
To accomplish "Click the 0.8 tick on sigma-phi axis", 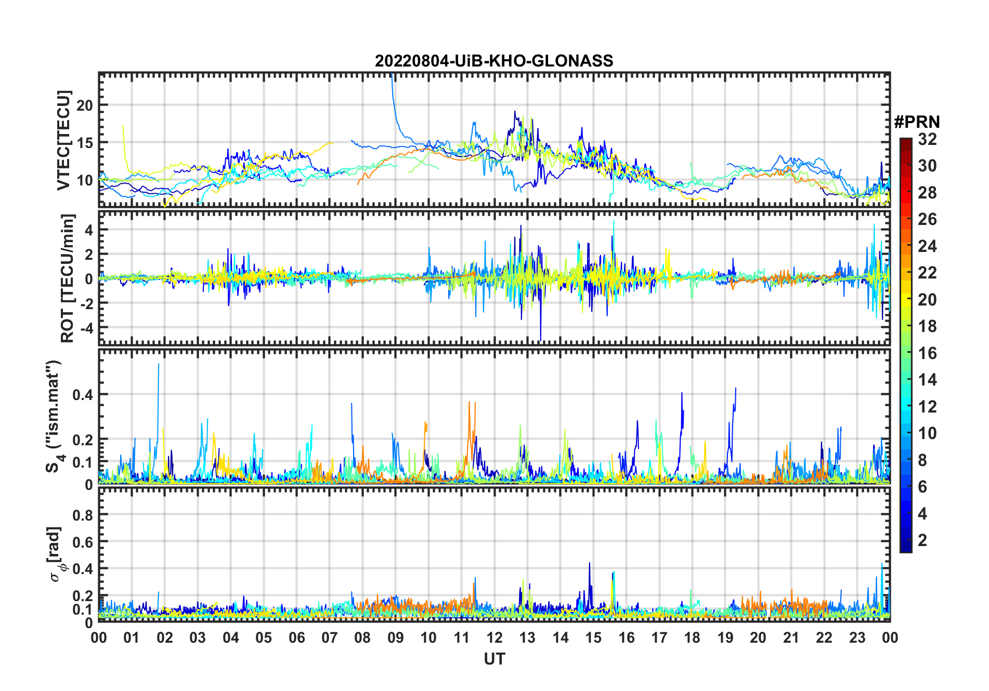I will 82,515.
